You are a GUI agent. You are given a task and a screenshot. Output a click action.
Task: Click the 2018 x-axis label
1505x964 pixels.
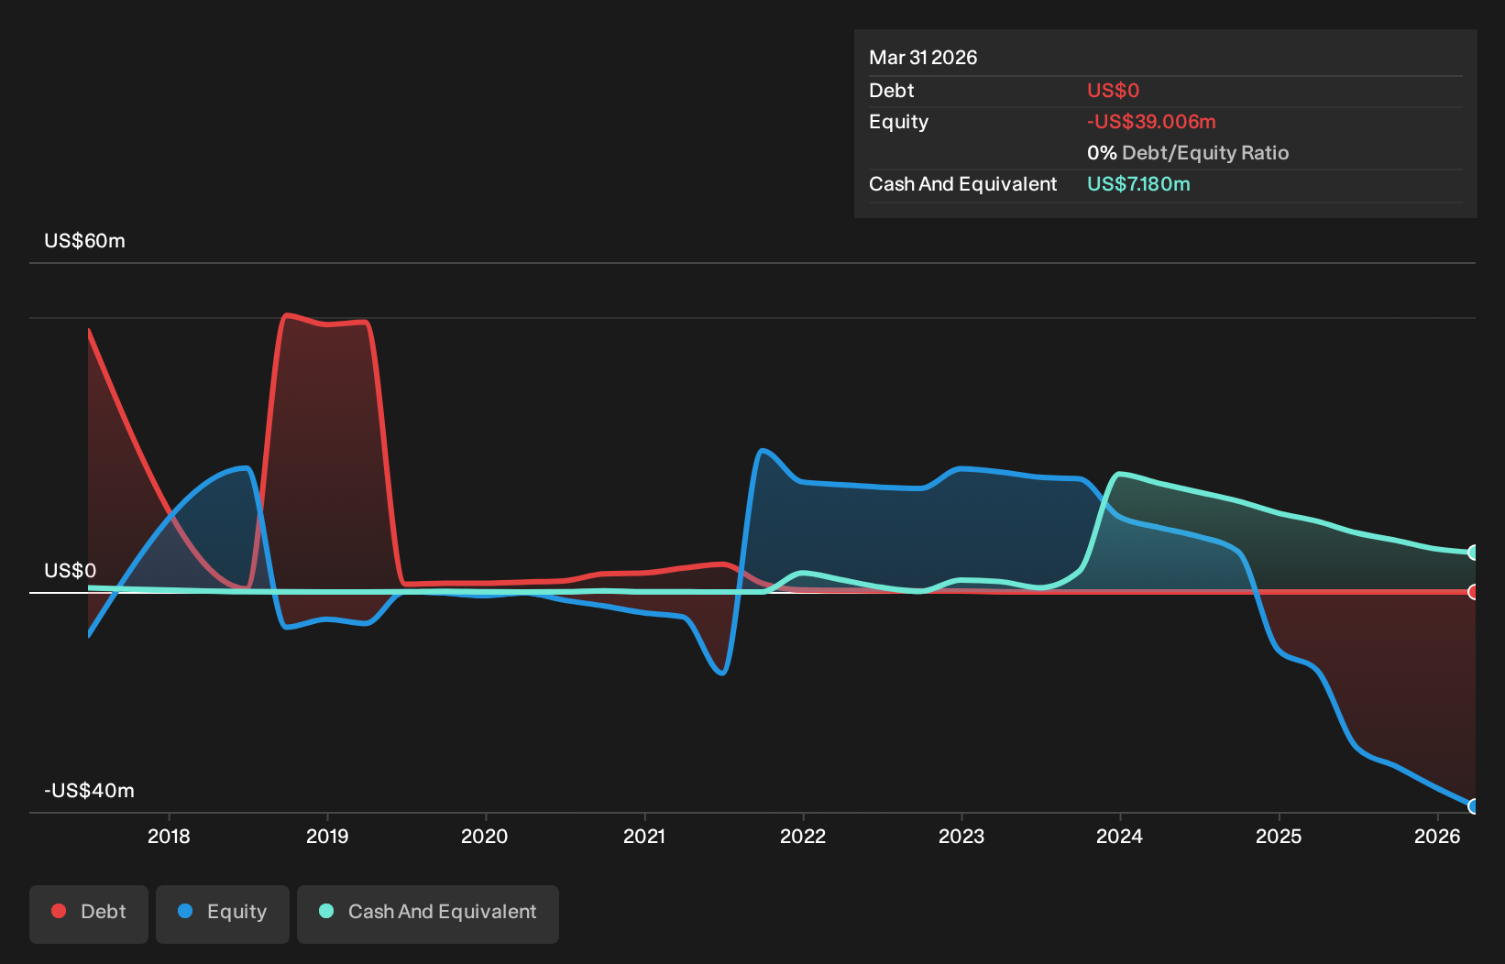tap(169, 836)
